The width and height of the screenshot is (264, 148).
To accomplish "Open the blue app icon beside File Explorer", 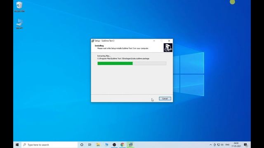I will click(x=106, y=145).
